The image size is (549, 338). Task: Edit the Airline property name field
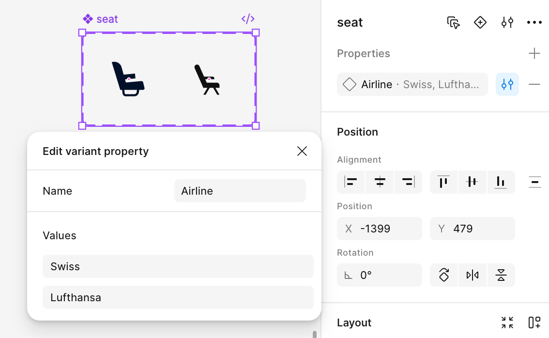coord(240,191)
